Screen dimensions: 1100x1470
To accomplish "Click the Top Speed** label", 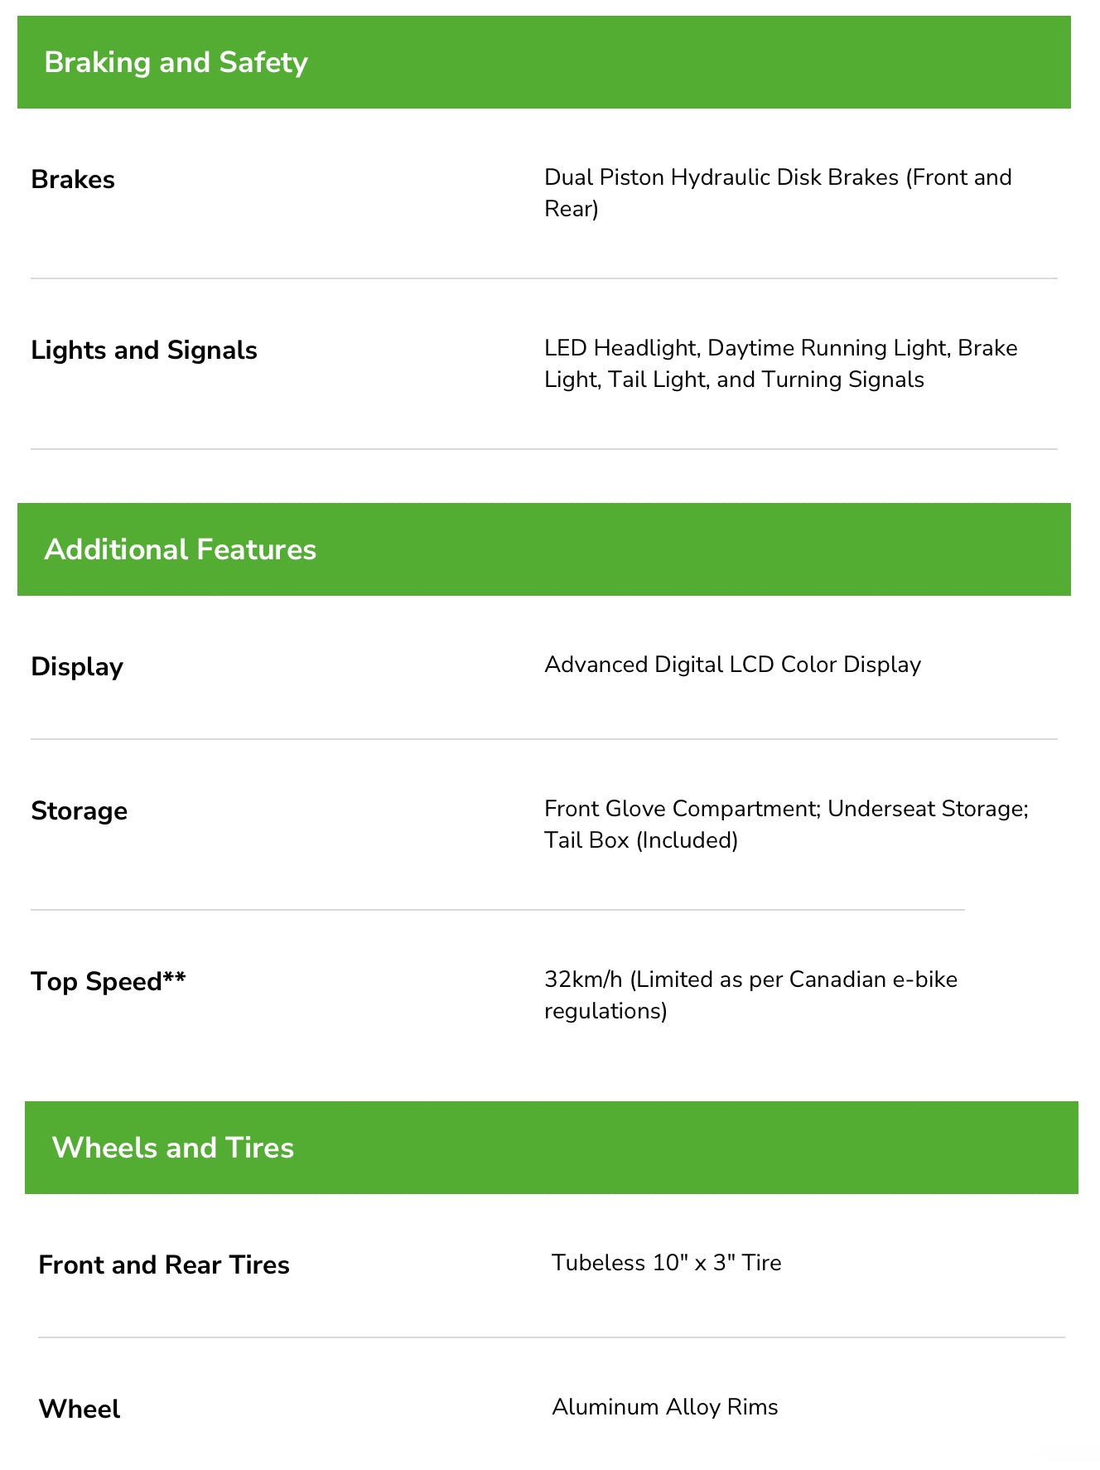I will (x=109, y=982).
